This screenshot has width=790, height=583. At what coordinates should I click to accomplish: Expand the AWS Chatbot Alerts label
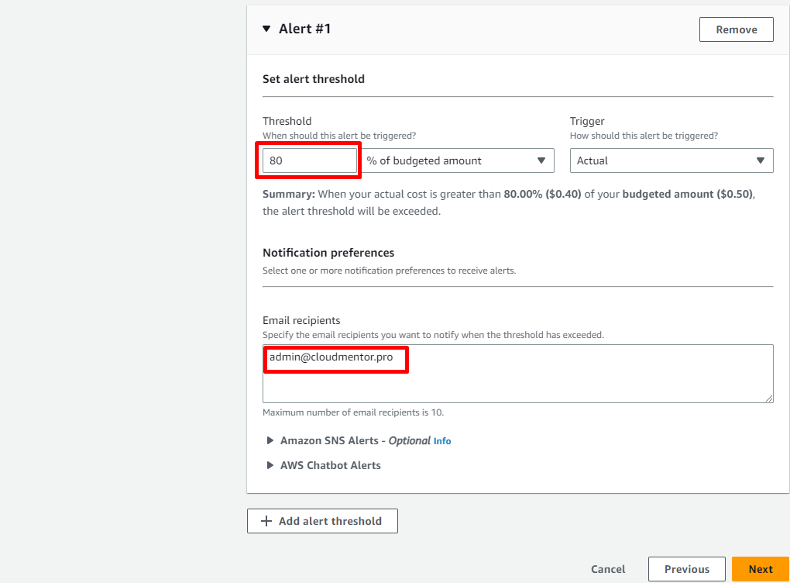point(330,465)
